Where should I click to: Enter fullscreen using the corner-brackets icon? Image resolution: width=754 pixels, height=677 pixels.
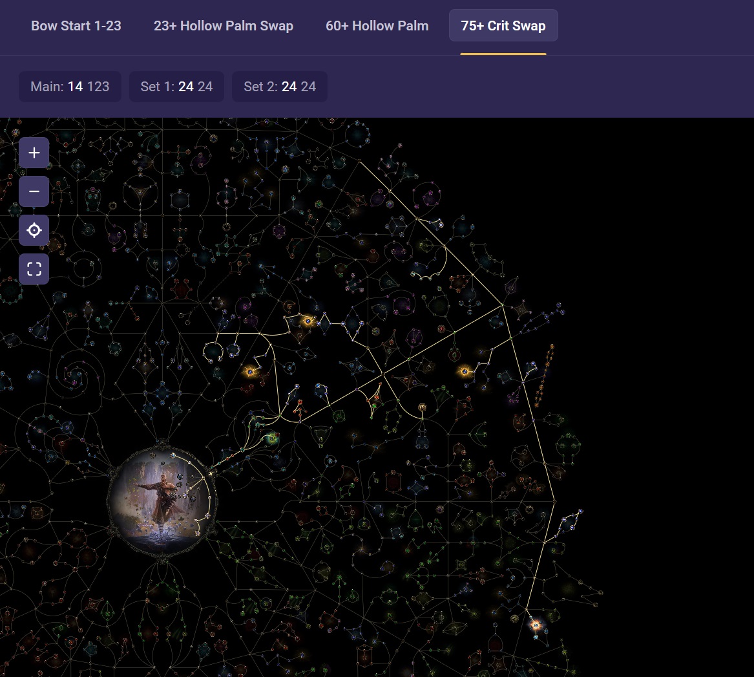34,269
